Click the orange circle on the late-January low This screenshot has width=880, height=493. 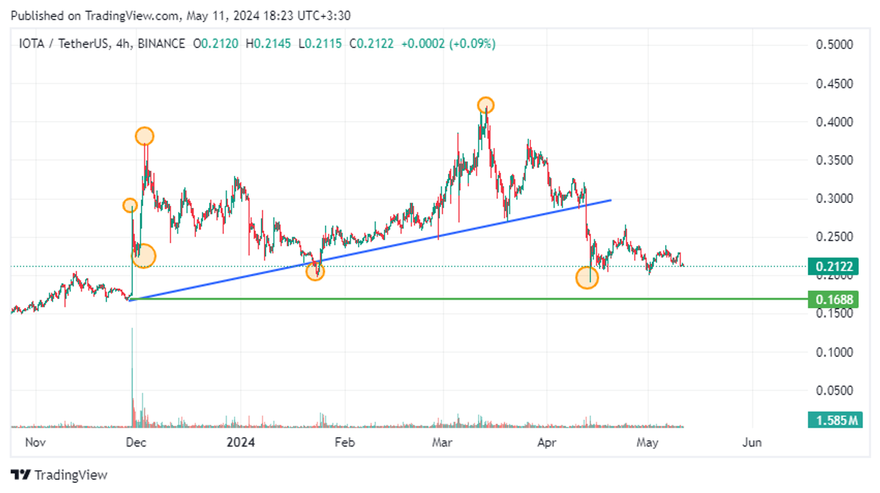[315, 272]
